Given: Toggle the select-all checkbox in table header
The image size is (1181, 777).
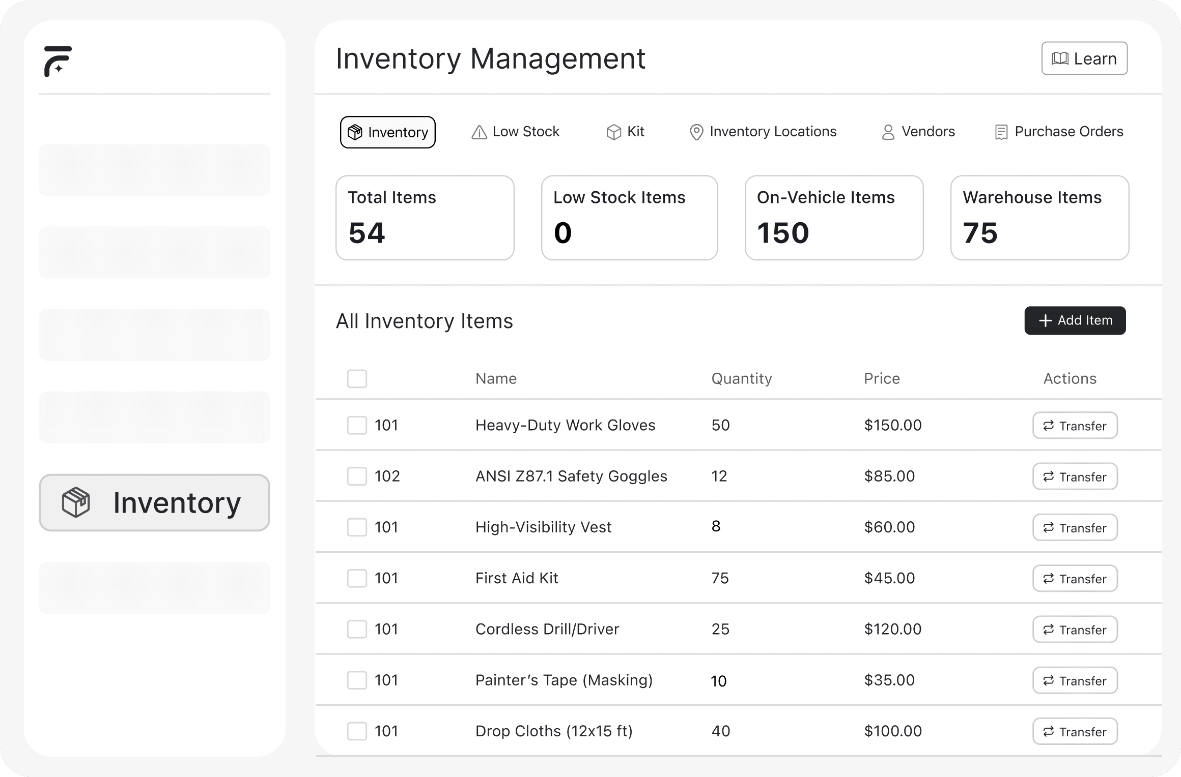Looking at the screenshot, I should 357,379.
